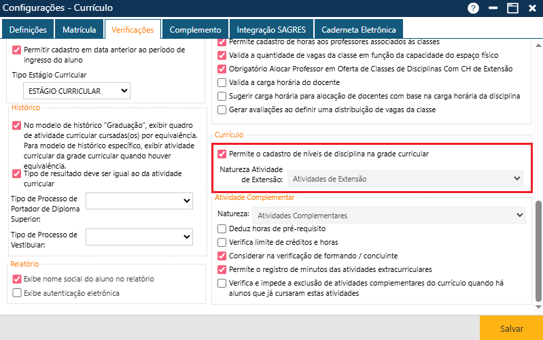Uncheck Permitir cadastro em data anterior checkbox
Image resolution: width=543 pixels, height=340 pixels.
tap(16, 50)
